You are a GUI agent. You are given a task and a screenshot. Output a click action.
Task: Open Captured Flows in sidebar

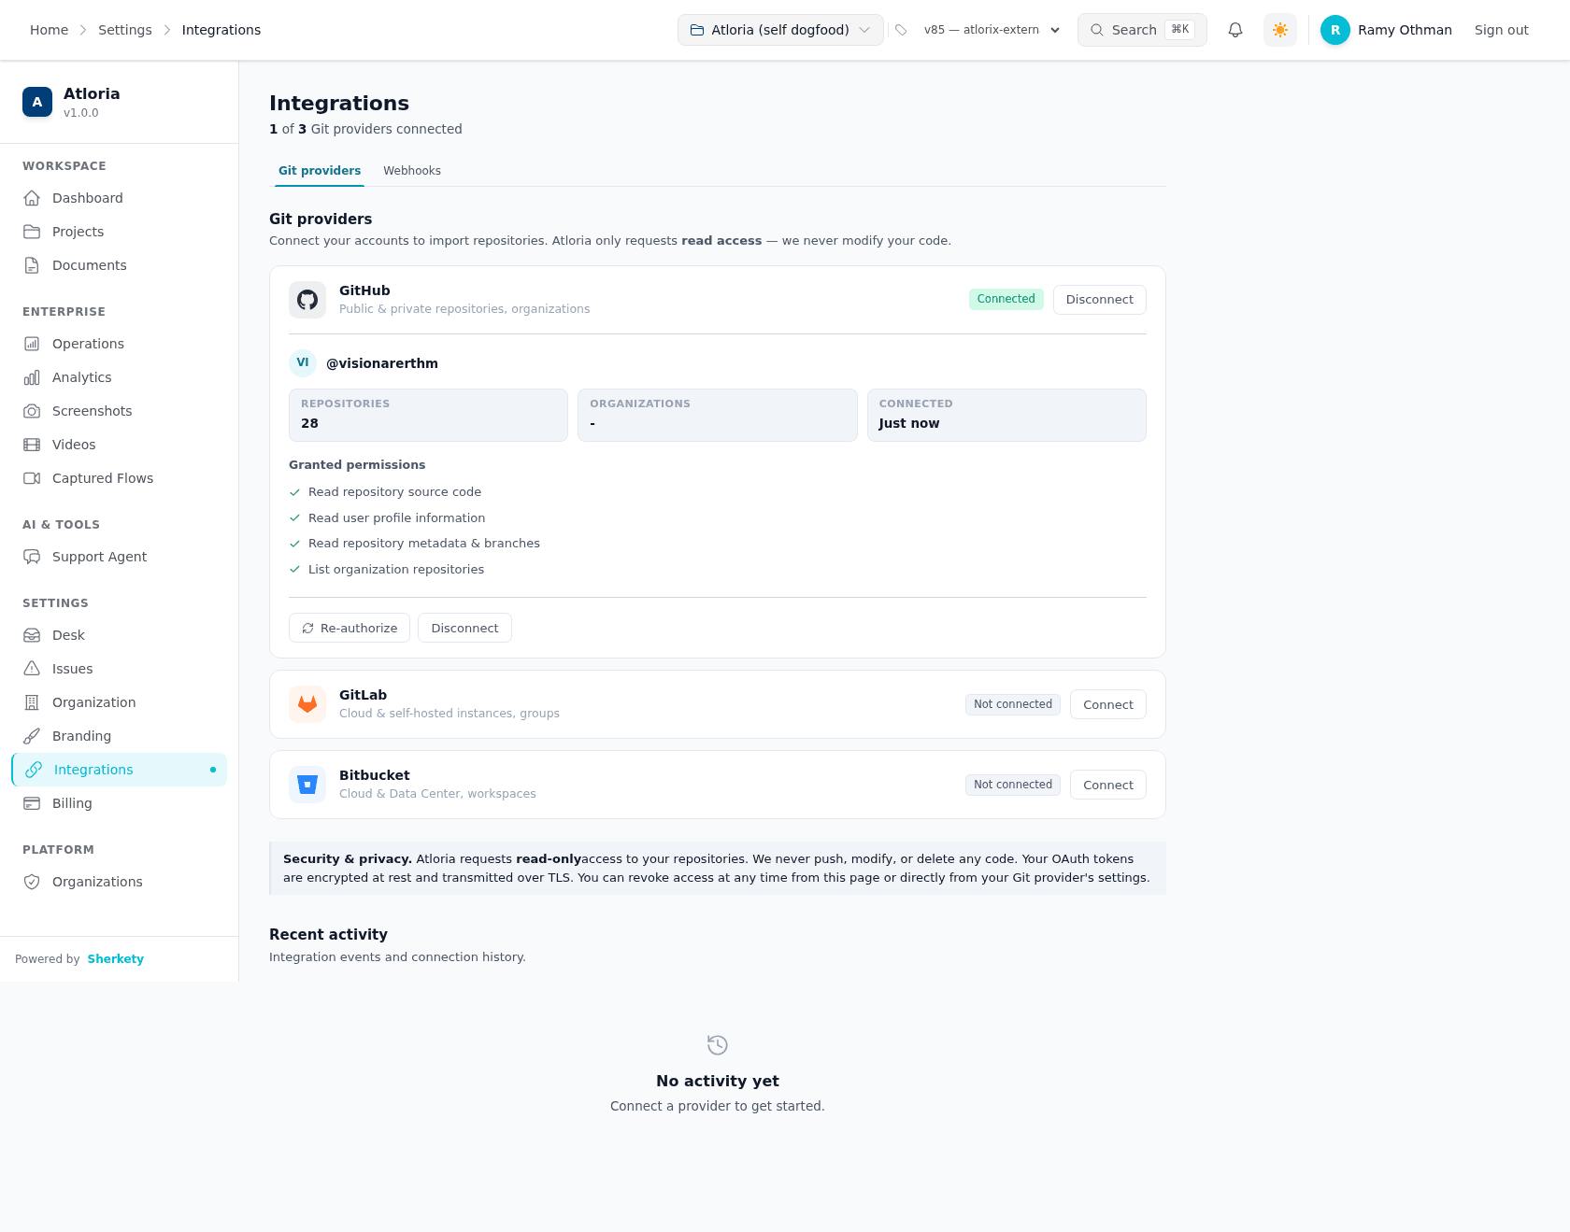pos(120,478)
